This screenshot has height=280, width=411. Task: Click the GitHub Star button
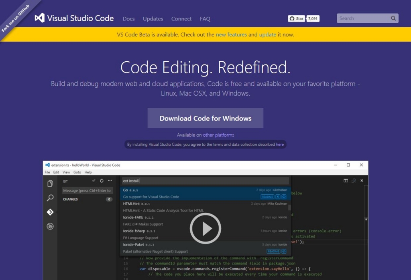[x=297, y=18]
